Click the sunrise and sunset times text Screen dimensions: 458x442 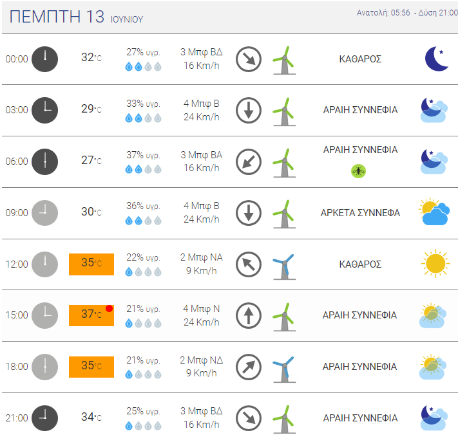click(407, 13)
